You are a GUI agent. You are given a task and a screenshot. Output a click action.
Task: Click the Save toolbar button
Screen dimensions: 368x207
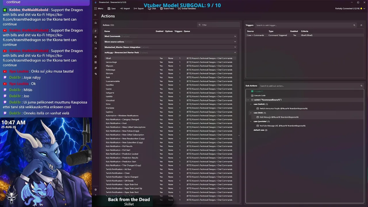click(x=112, y=9)
